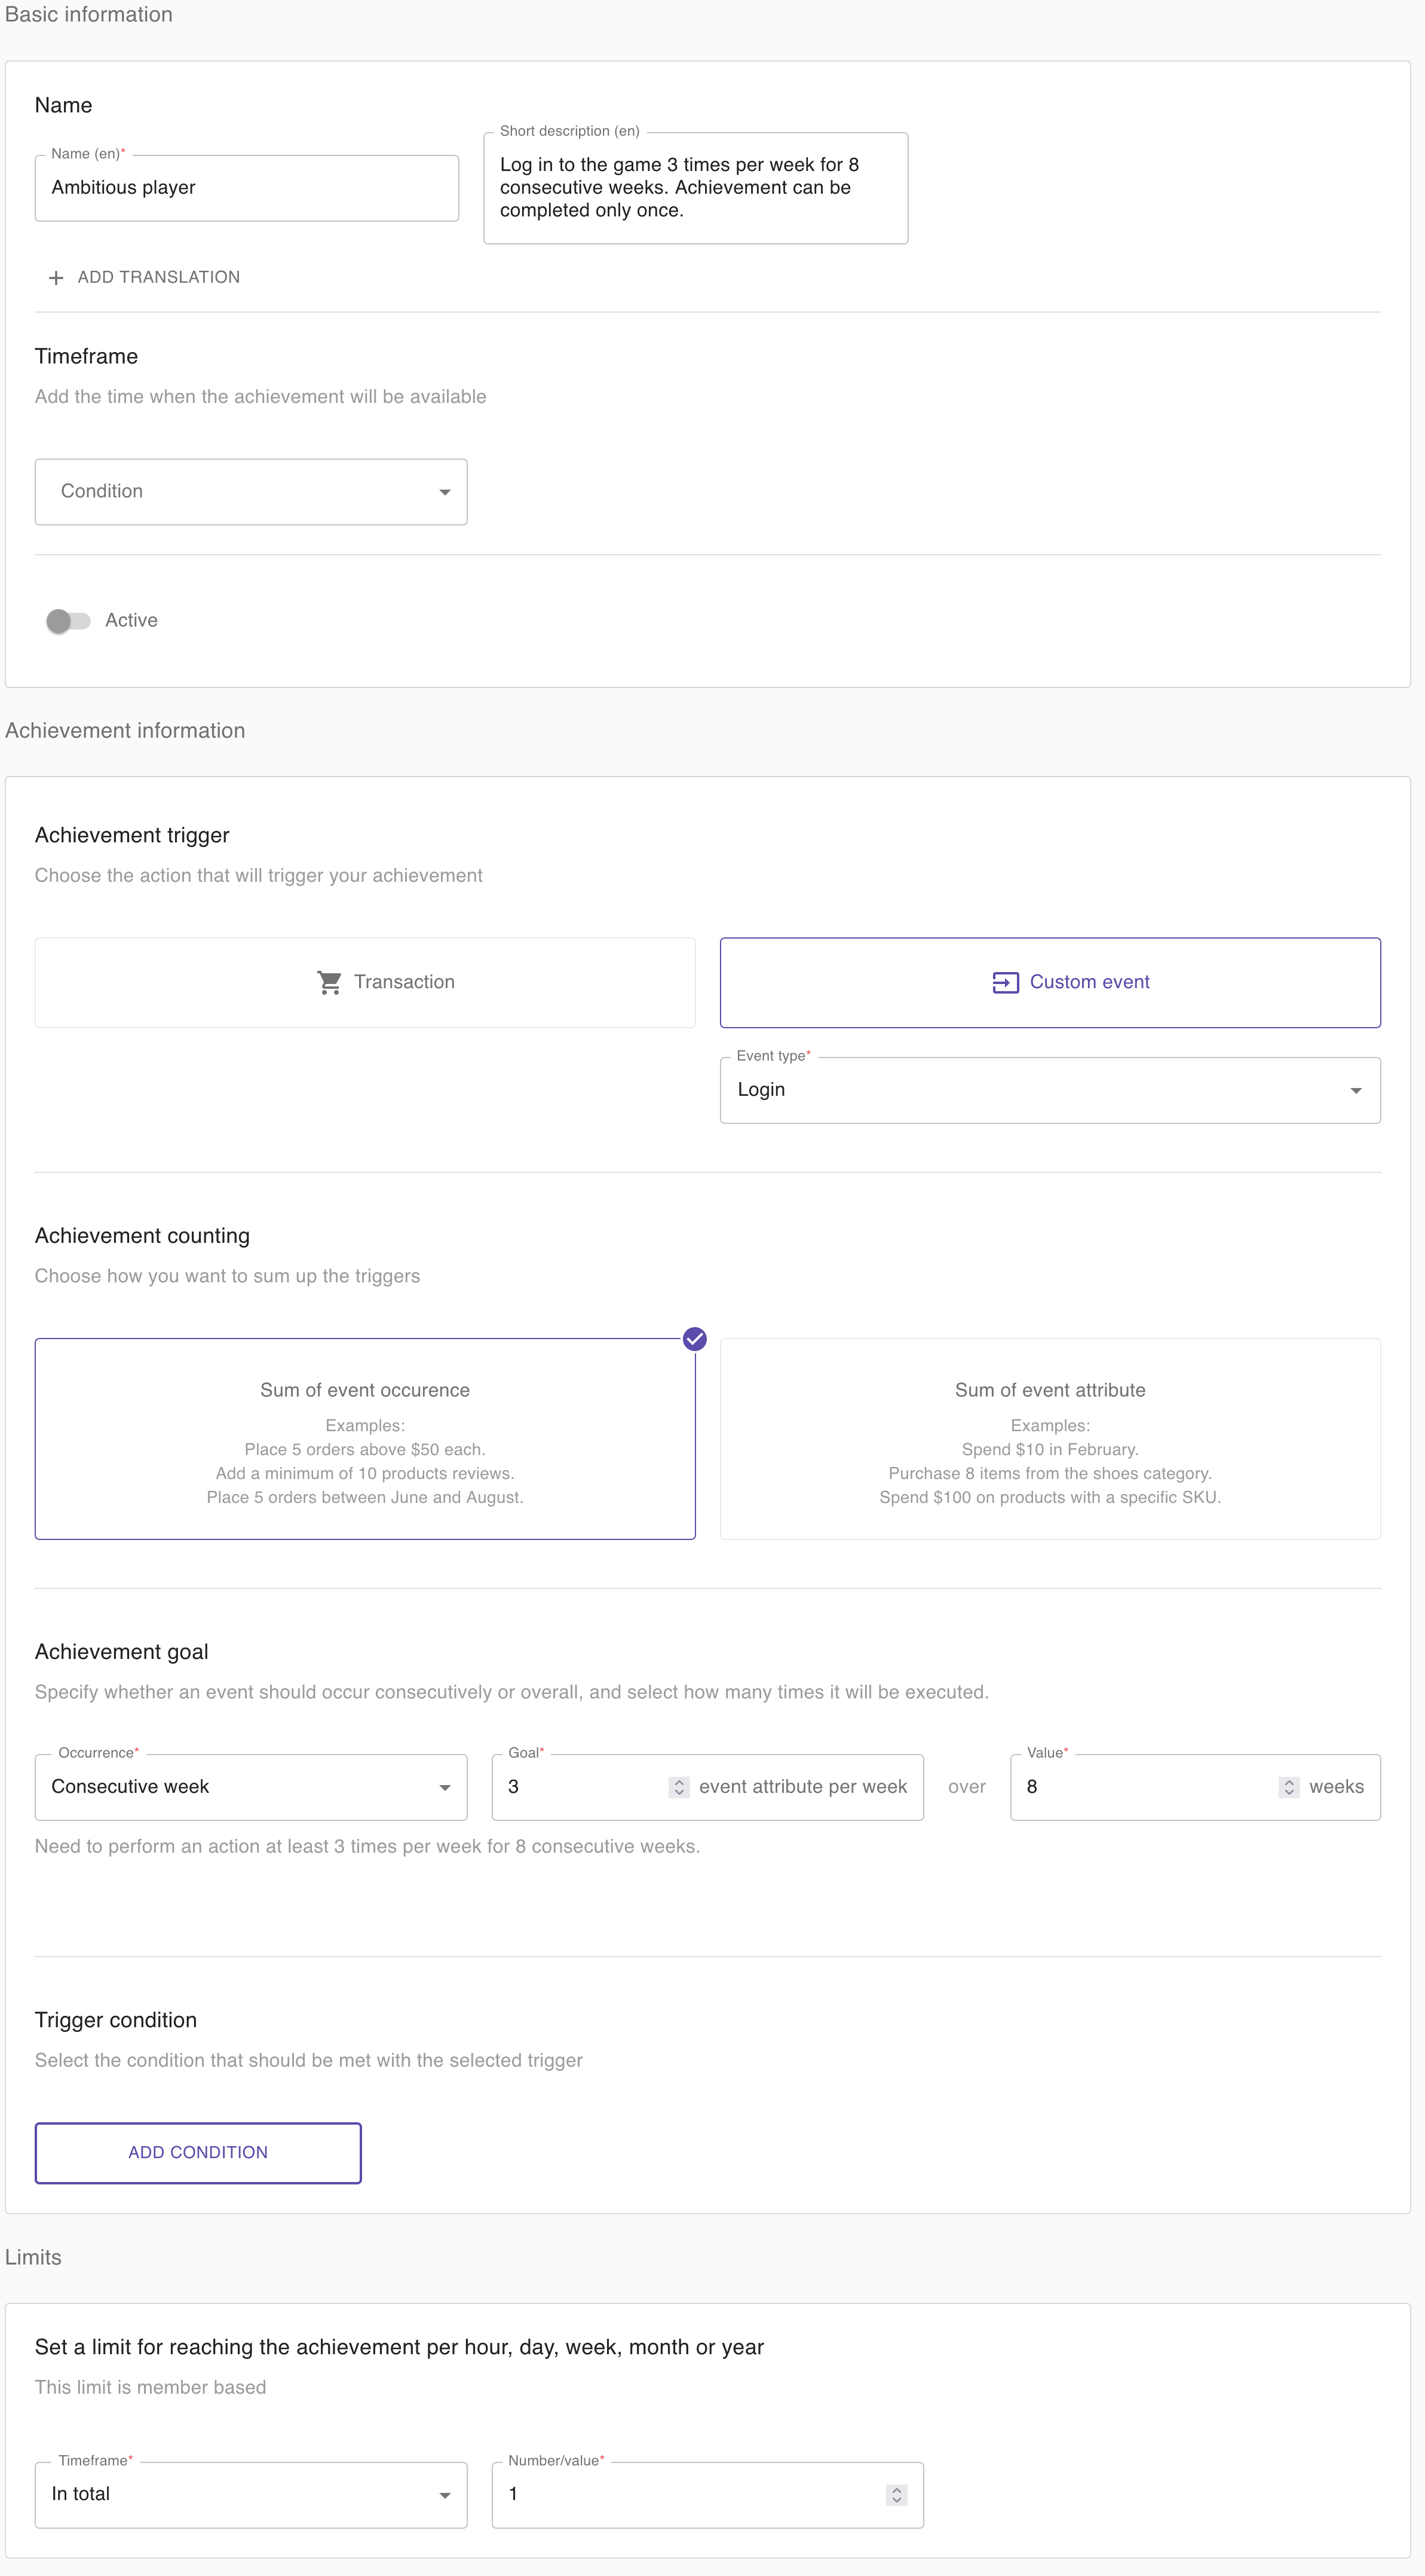Choose the Transaction trigger option

click(364, 983)
